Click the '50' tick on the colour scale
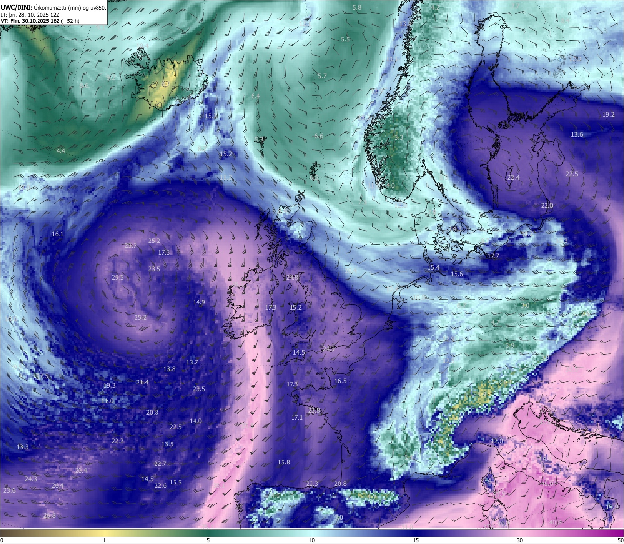624x544 pixels. pos(620,540)
